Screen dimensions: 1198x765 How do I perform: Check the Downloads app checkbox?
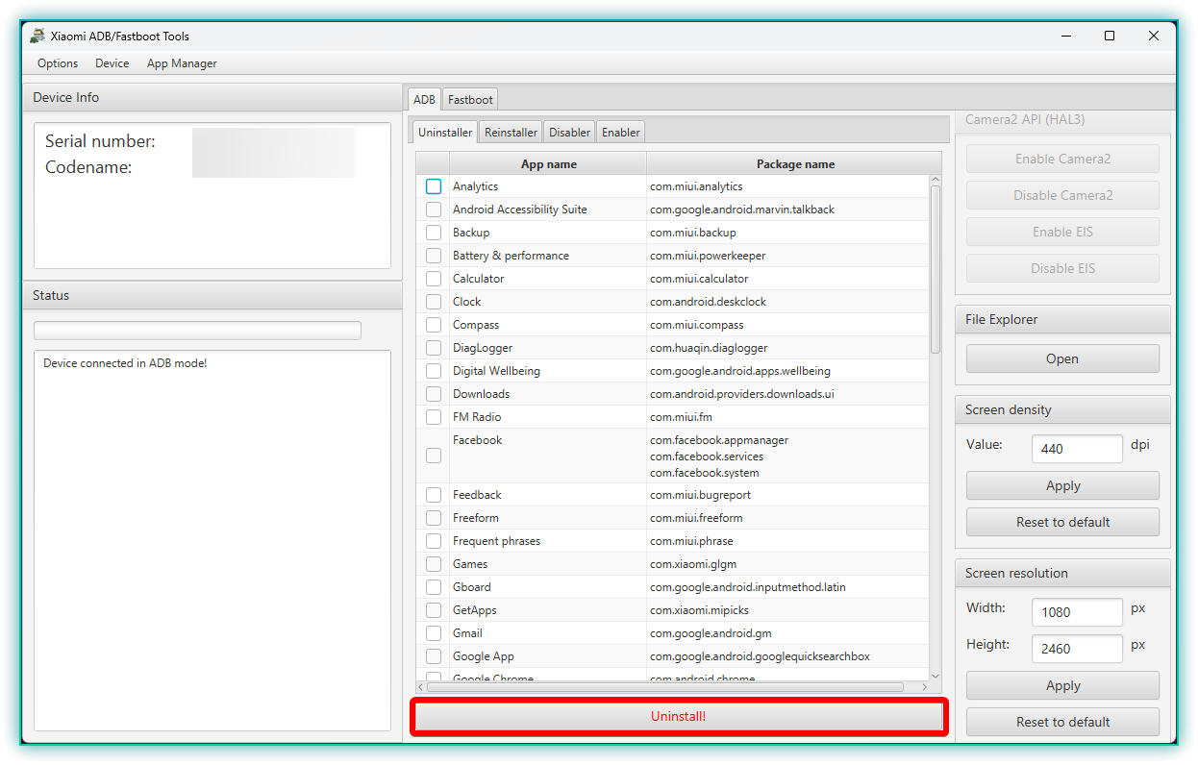pyautogui.click(x=434, y=394)
